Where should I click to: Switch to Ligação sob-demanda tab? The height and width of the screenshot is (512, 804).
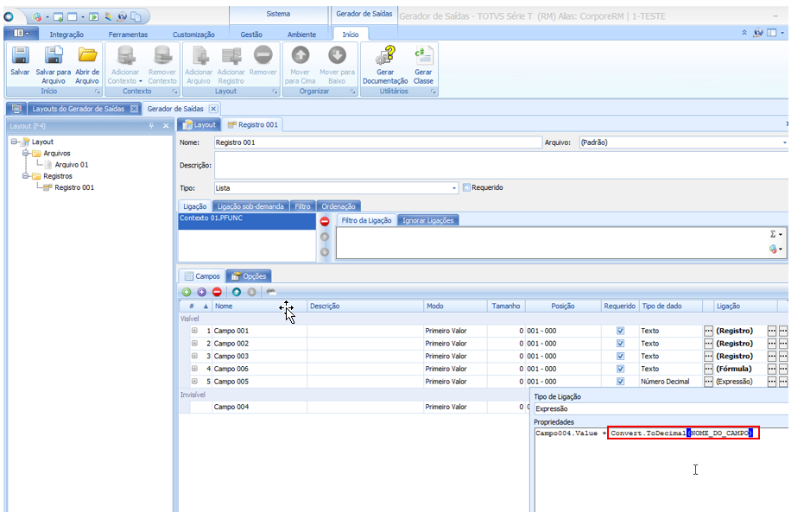click(250, 206)
